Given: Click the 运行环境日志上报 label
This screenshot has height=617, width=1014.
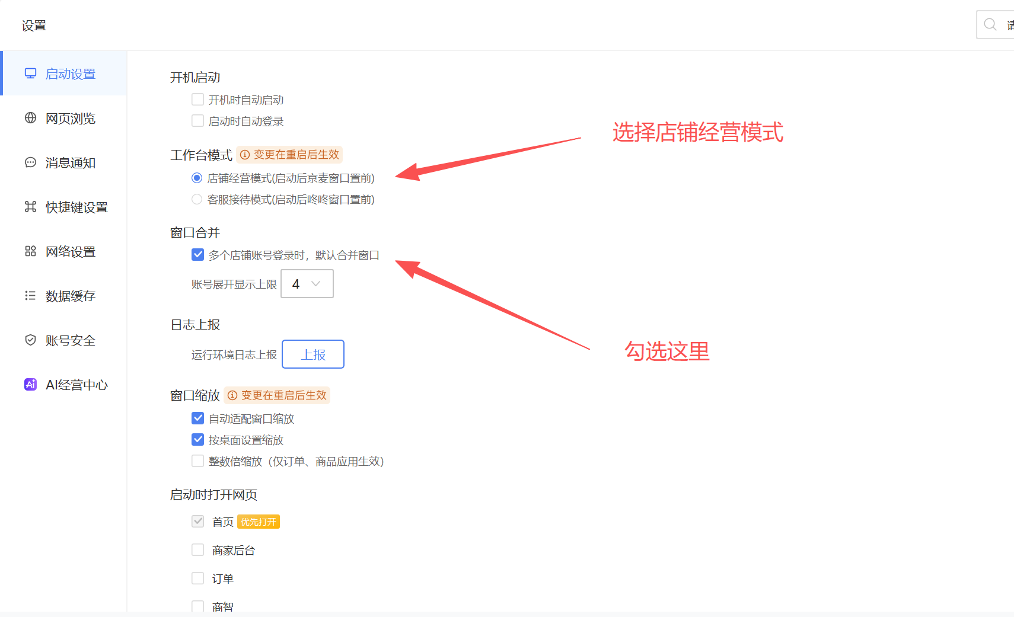Looking at the screenshot, I should pyautogui.click(x=234, y=355).
